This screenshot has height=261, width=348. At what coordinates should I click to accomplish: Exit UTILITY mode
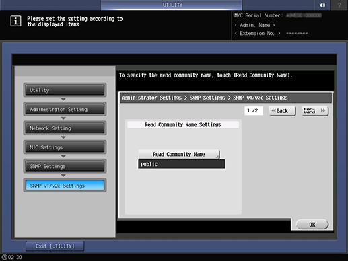click(55, 246)
